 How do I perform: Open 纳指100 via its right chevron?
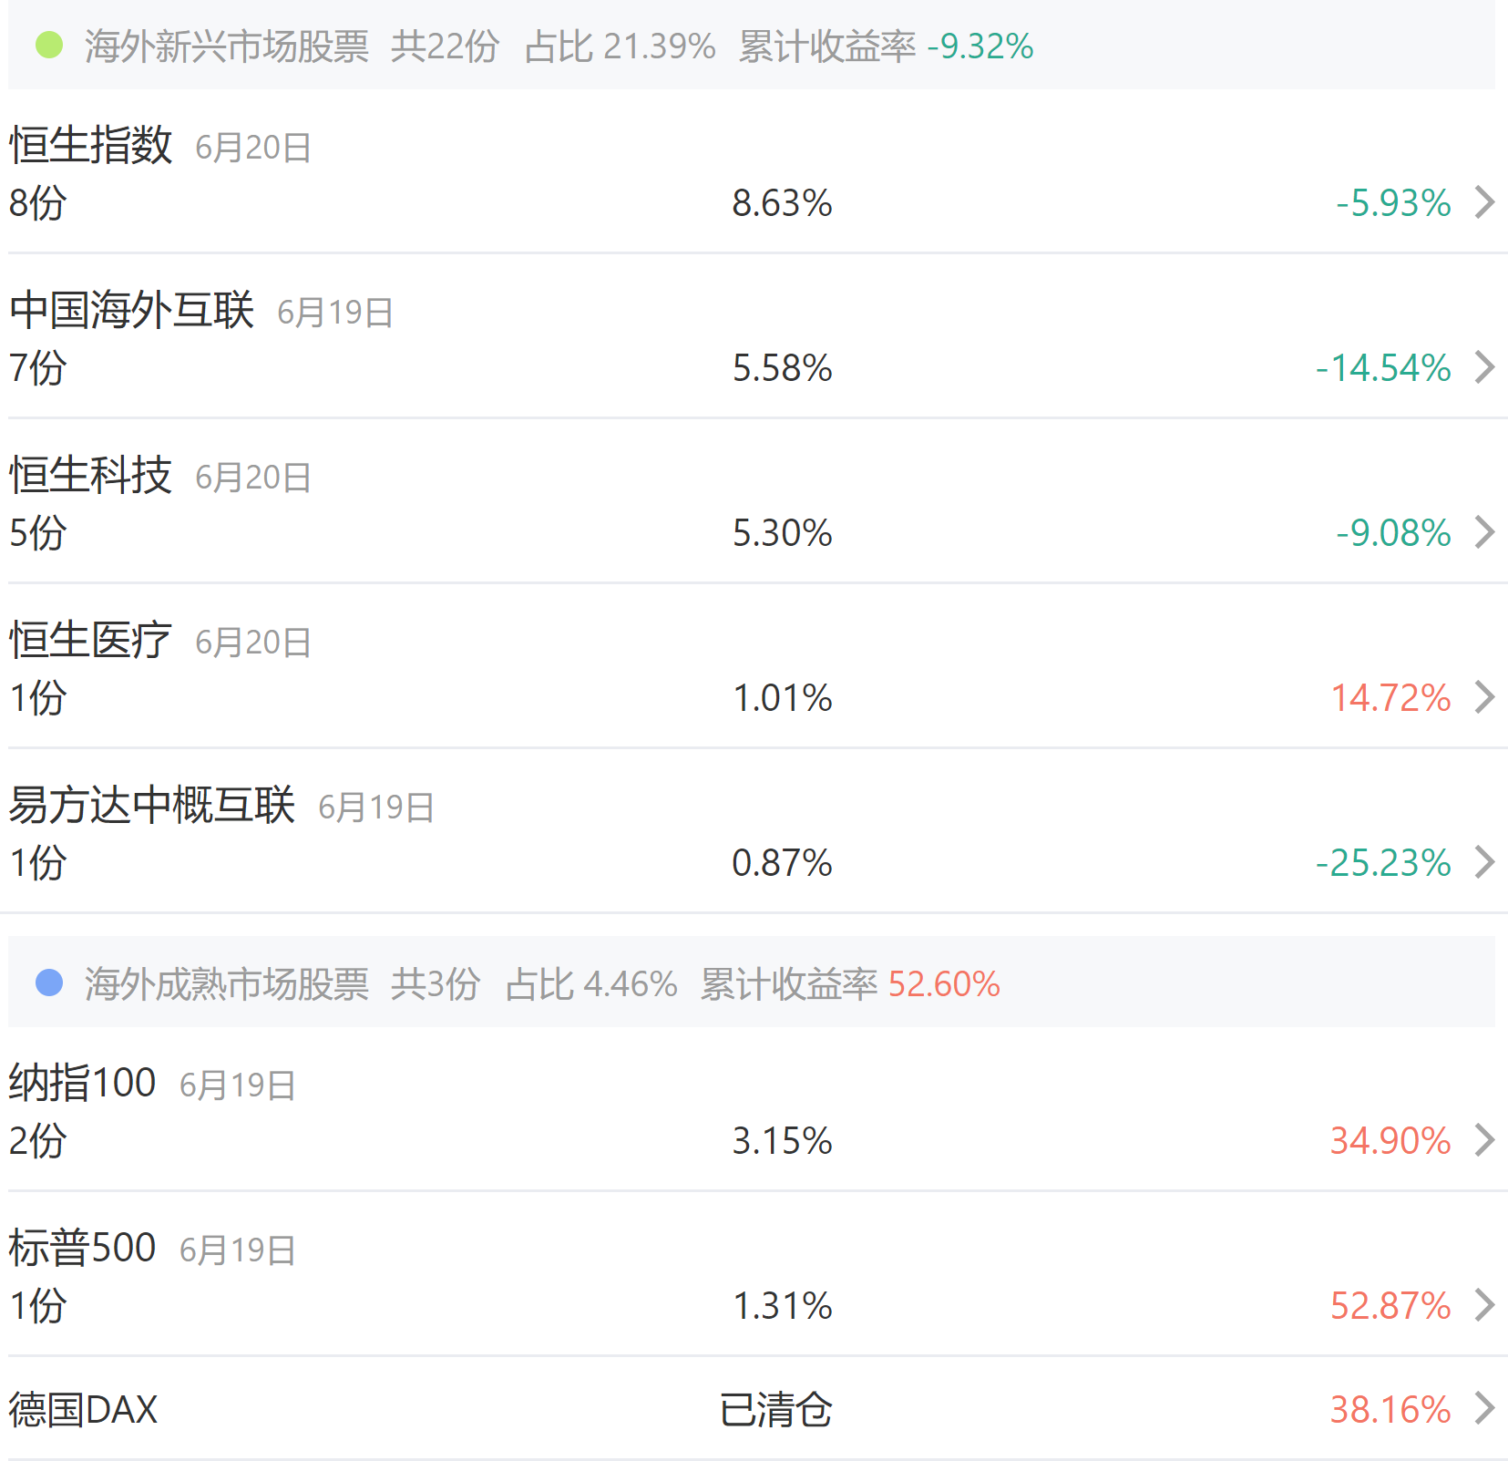(1484, 1140)
